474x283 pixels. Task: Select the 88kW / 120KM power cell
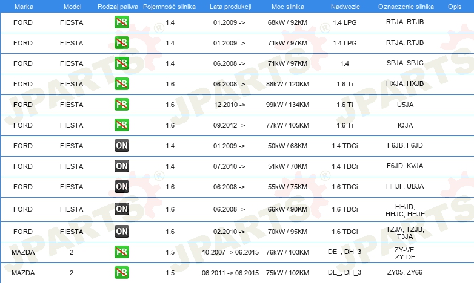pyautogui.click(x=287, y=84)
